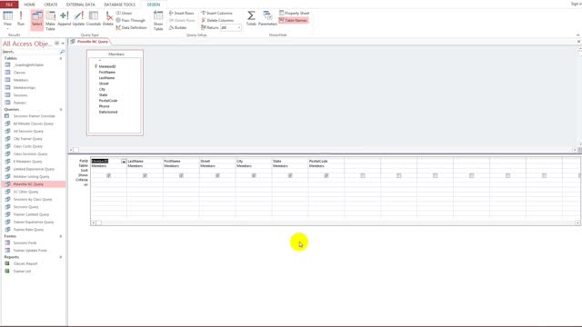Image resolution: width=582 pixels, height=327 pixels.
Task: Toggle Show checkbox for PostalCode column
Action: [x=326, y=175]
